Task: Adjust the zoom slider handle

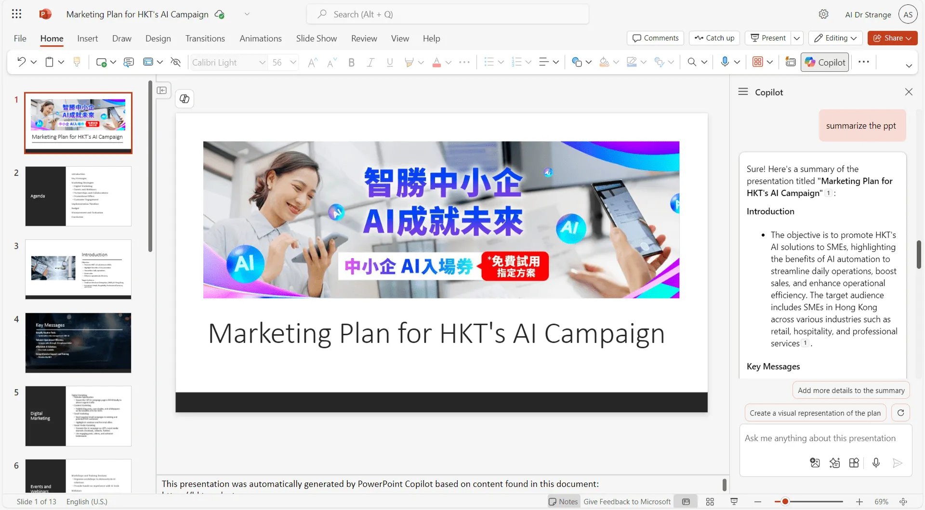Action: [785, 502]
